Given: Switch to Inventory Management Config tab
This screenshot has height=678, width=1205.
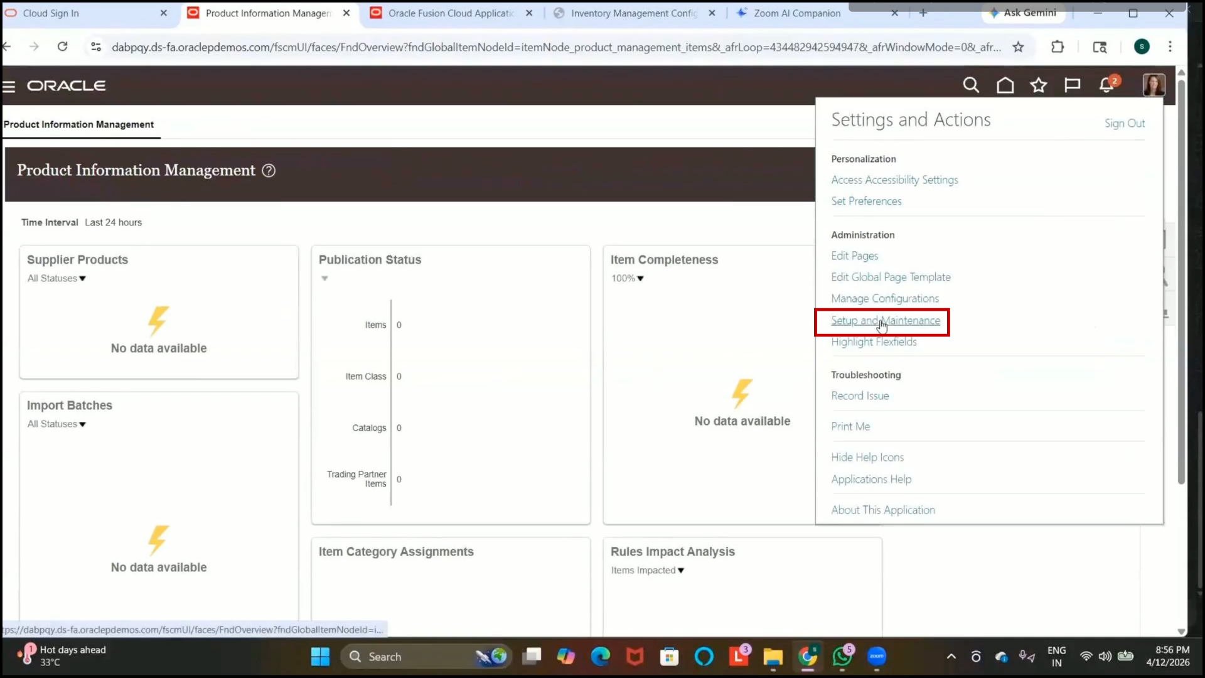Looking at the screenshot, I should coord(634,13).
